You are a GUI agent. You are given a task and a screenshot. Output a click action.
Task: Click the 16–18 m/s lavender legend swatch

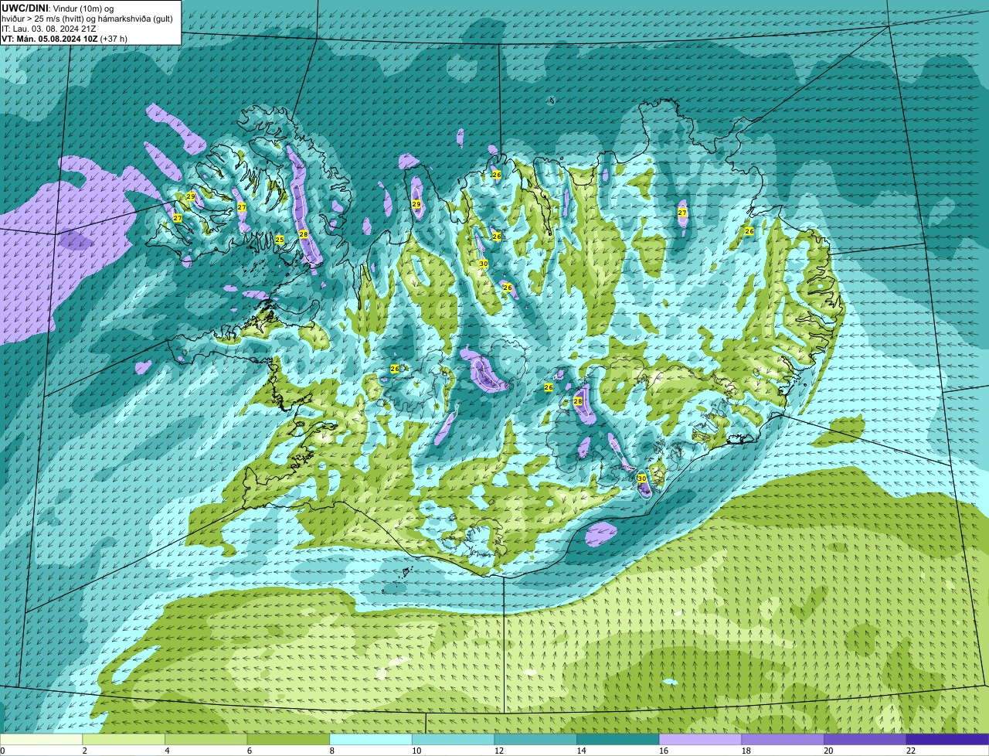pyautogui.click(x=700, y=739)
